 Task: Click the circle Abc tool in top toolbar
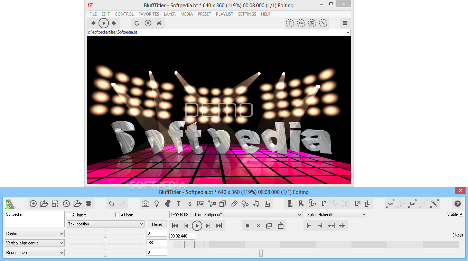pos(301,23)
